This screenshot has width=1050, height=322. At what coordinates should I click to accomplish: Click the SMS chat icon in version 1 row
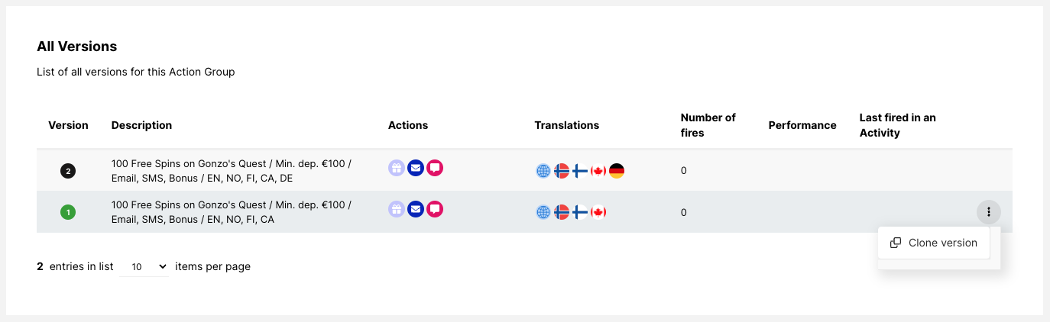pyautogui.click(x=435, y=209)
